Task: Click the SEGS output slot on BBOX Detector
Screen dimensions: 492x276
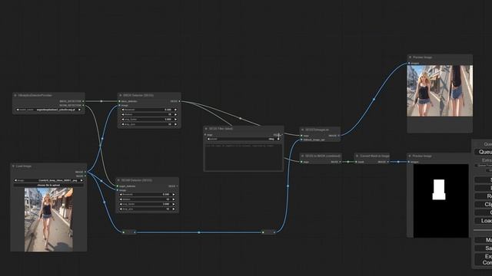Action: [179, 101]
